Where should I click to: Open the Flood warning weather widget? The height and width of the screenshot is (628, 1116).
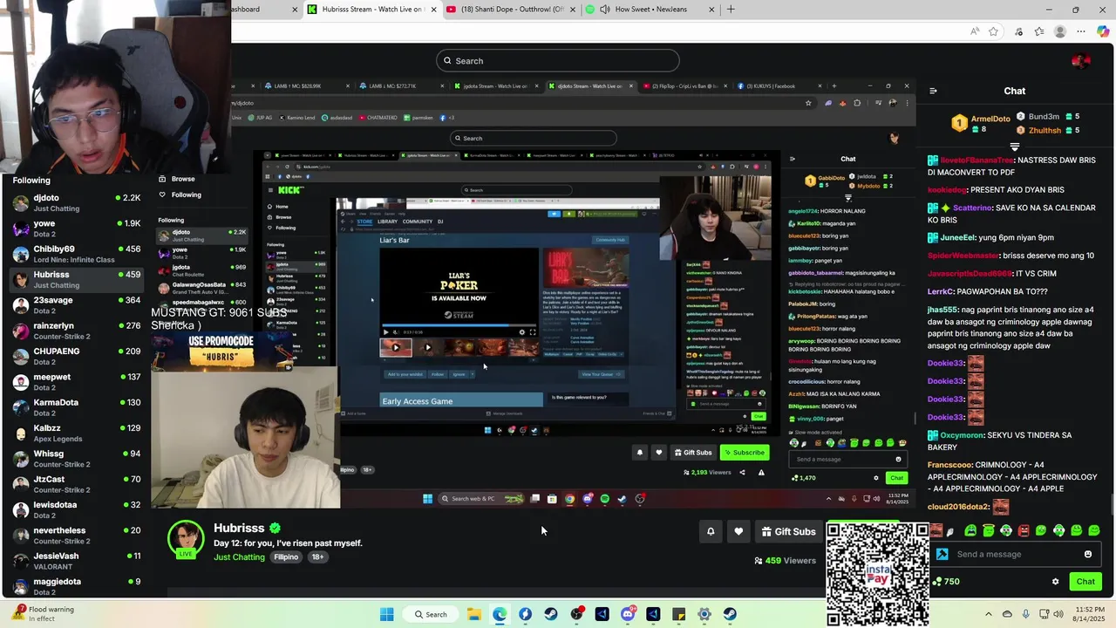(x=44, y=614)
